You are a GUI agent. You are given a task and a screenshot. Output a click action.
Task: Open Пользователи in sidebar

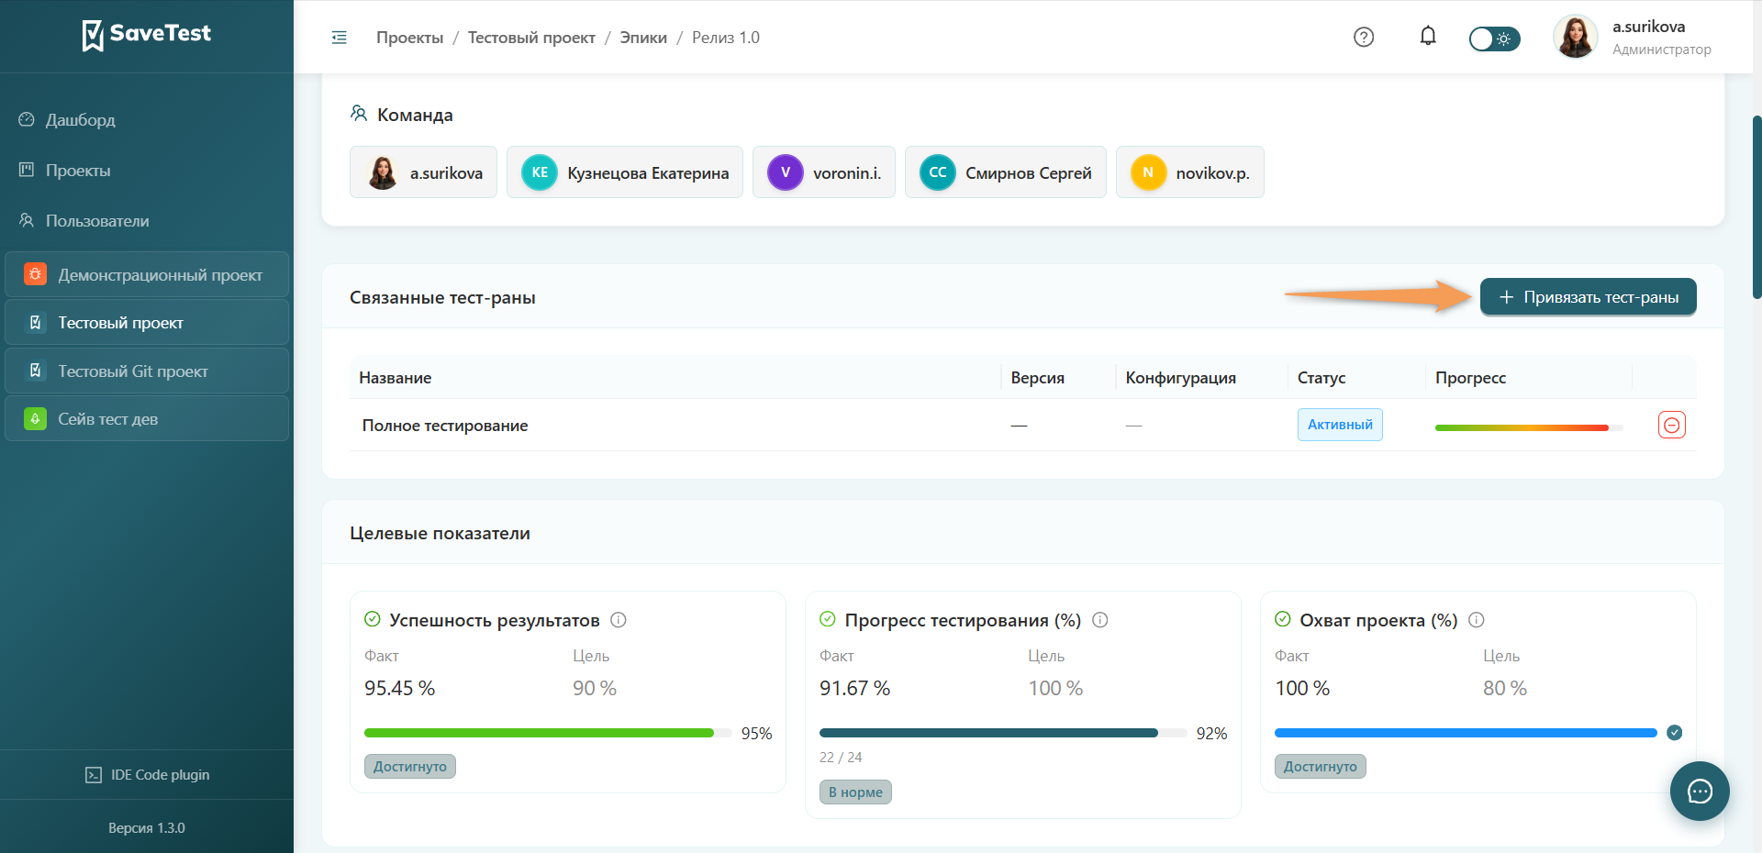point(97,221)
